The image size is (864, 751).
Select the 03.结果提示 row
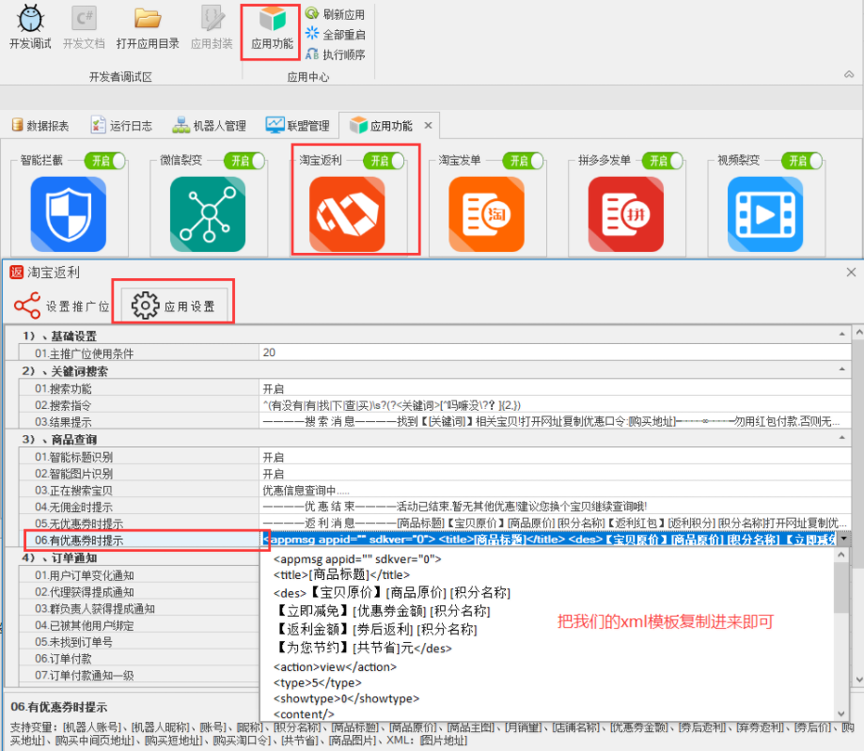434,422
